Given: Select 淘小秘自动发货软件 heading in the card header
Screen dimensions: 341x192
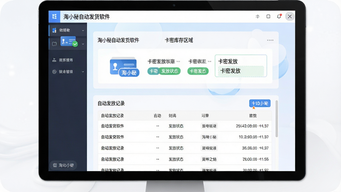Looking at the screenshot, I should (x=118, y=40).
